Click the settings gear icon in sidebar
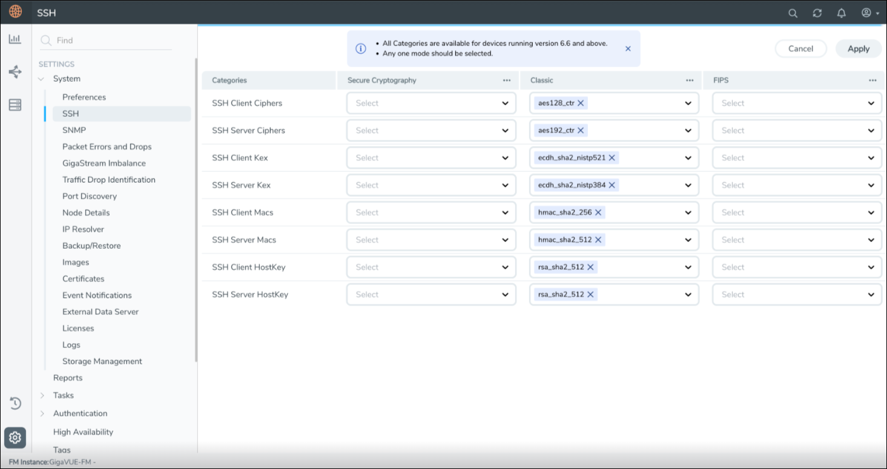The height and width of the screenshot is (469, 887). coord(15,437)
